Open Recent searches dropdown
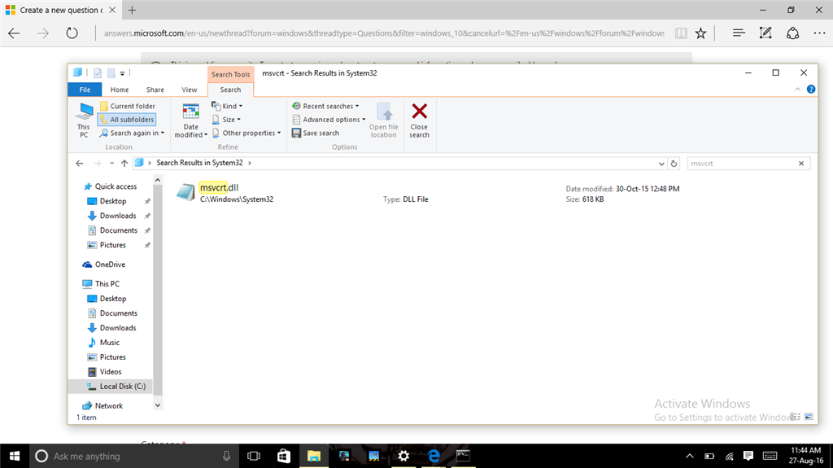 coord(325,106)
